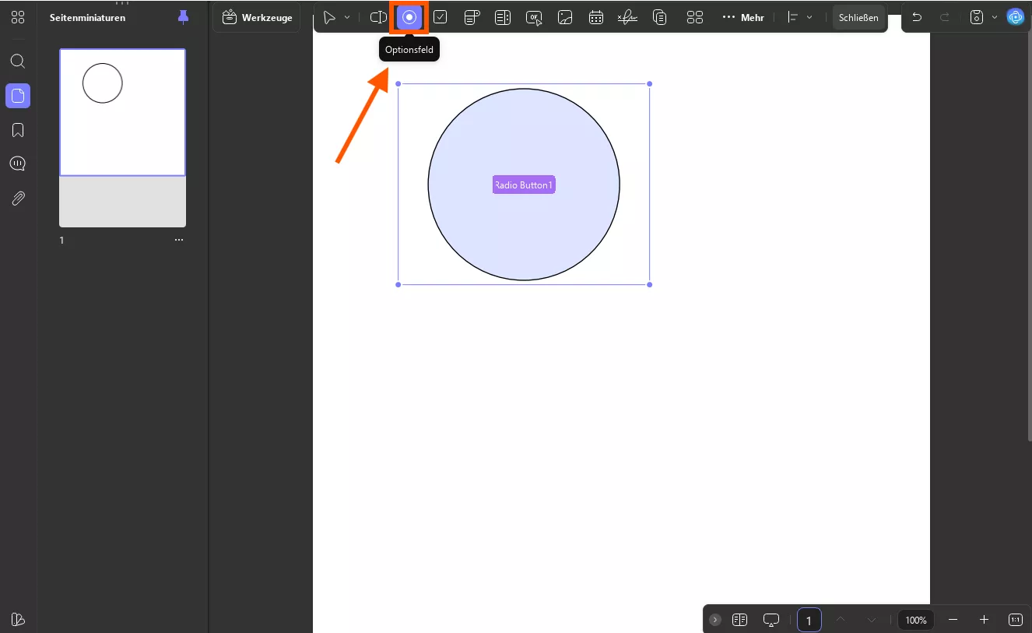Collapse the bottom navigation bar arrow
1032x633 pixels.
[x=715, y=620]
